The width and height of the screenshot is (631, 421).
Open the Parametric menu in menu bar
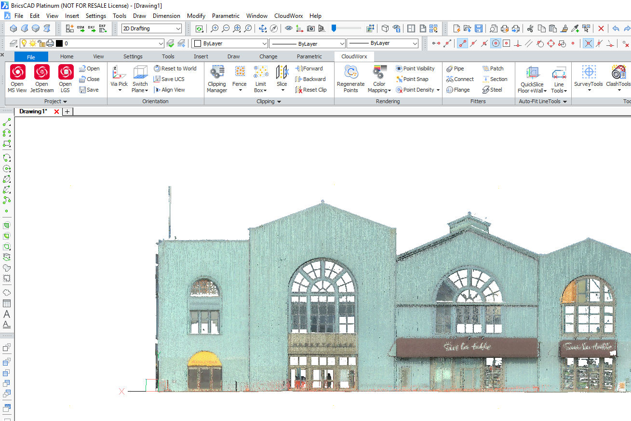coord(226,16)
